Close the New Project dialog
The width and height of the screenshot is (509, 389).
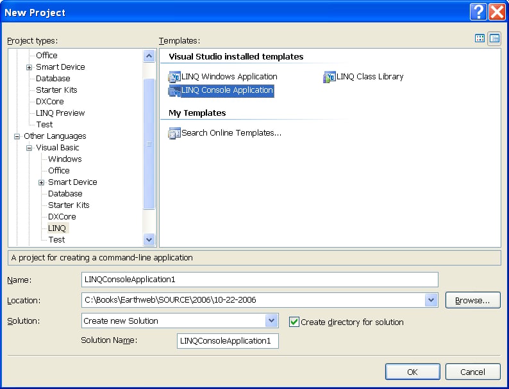click(x=497, y=12)
